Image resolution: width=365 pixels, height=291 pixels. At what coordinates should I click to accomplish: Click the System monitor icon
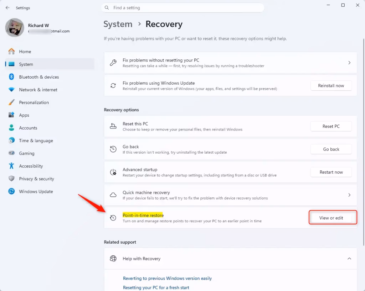pos(11,64)
